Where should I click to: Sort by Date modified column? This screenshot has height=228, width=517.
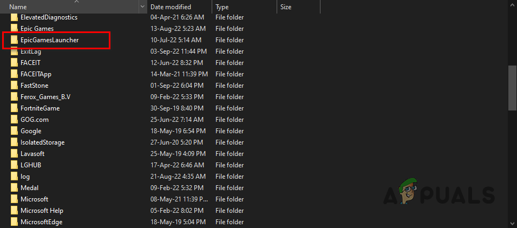tap(171, 7)
